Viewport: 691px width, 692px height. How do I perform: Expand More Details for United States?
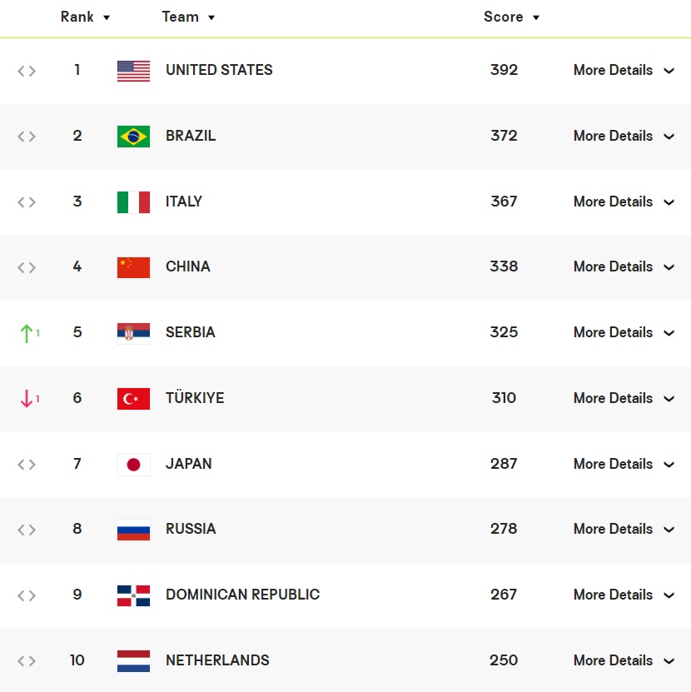623,71
